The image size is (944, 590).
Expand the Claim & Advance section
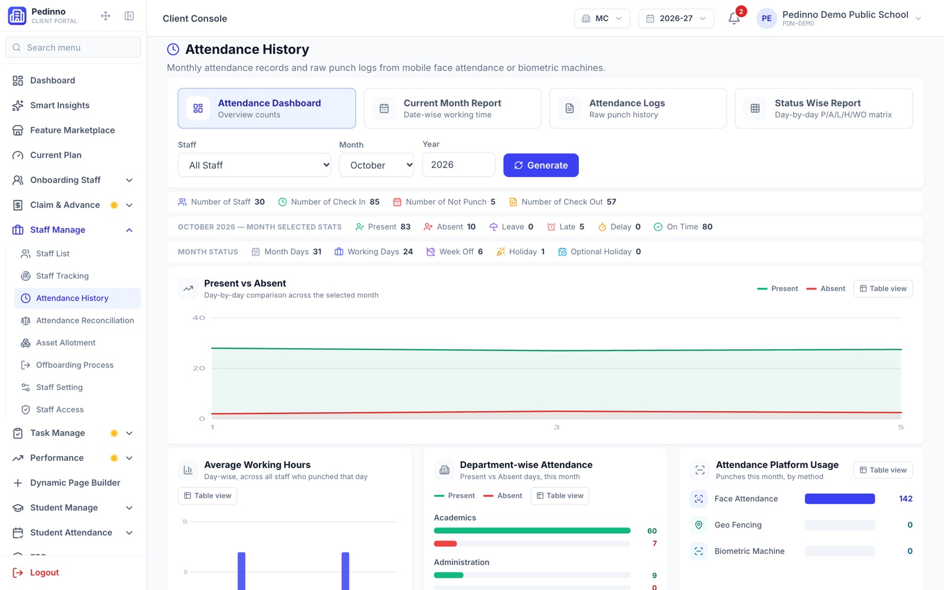click(x=129, y=205)
